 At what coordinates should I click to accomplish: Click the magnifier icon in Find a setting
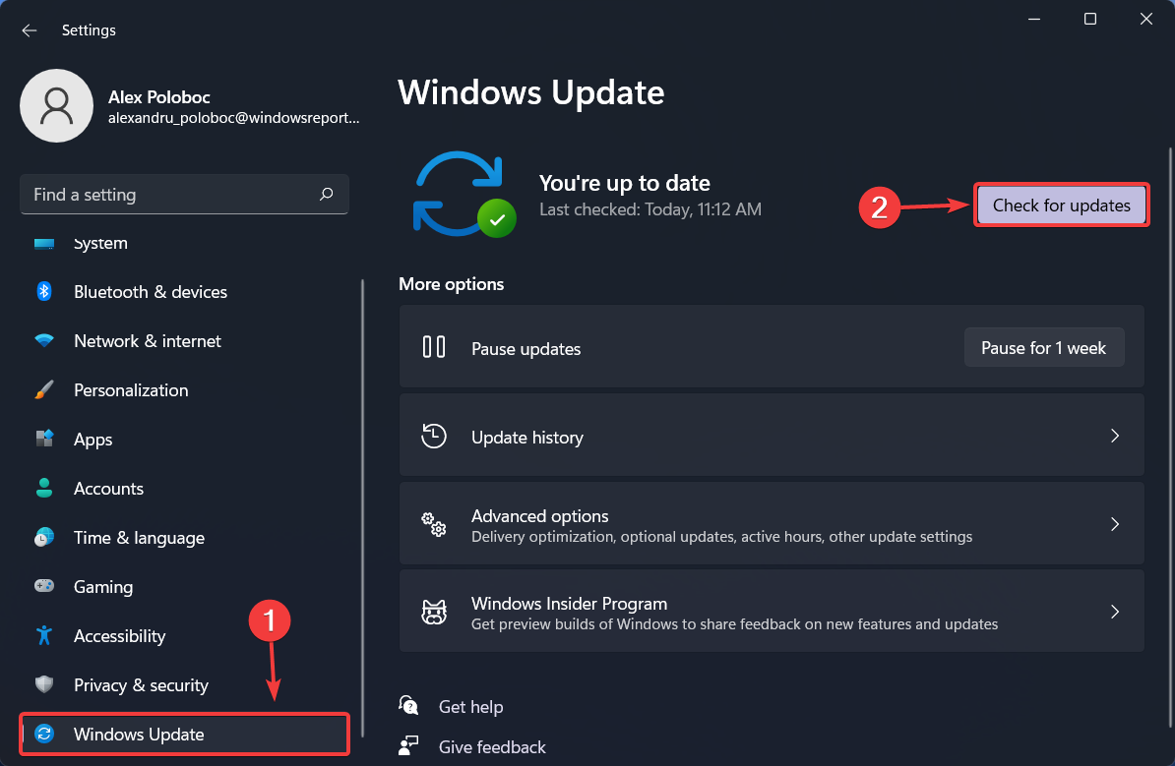pos(326,194)
